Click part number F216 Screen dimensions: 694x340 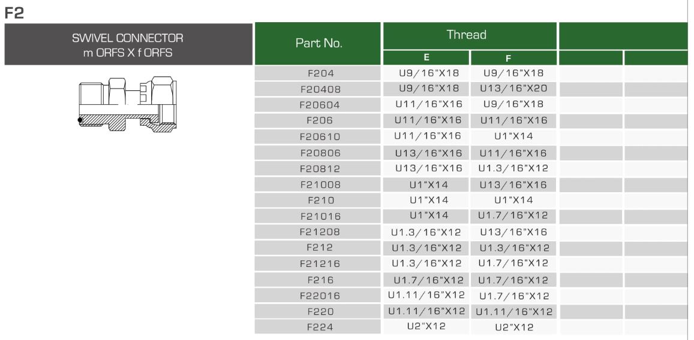317,280
